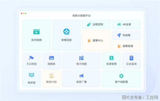160x101 pixels.
Task: Close the window with the red dot
Action: 21,13
